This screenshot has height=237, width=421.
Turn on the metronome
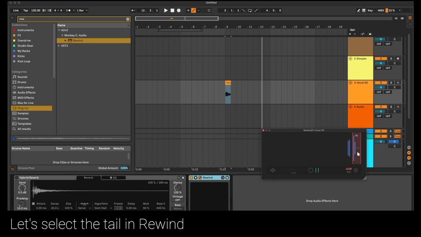point(68,11)
